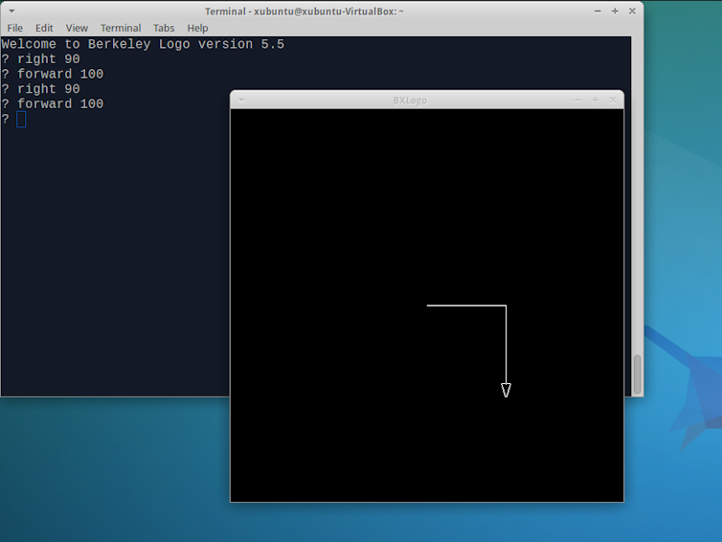The image size is (722, 542).
Task: Click the 'Welcome to Berkeley Logo version 5.5' line
Action: coord(143,44)
